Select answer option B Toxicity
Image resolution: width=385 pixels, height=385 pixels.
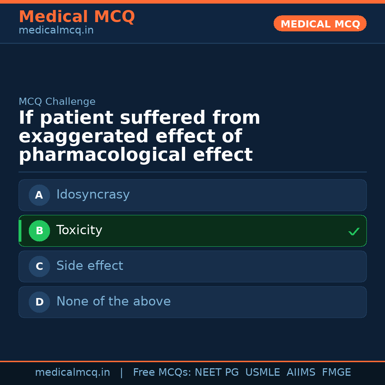pos(192,231)
